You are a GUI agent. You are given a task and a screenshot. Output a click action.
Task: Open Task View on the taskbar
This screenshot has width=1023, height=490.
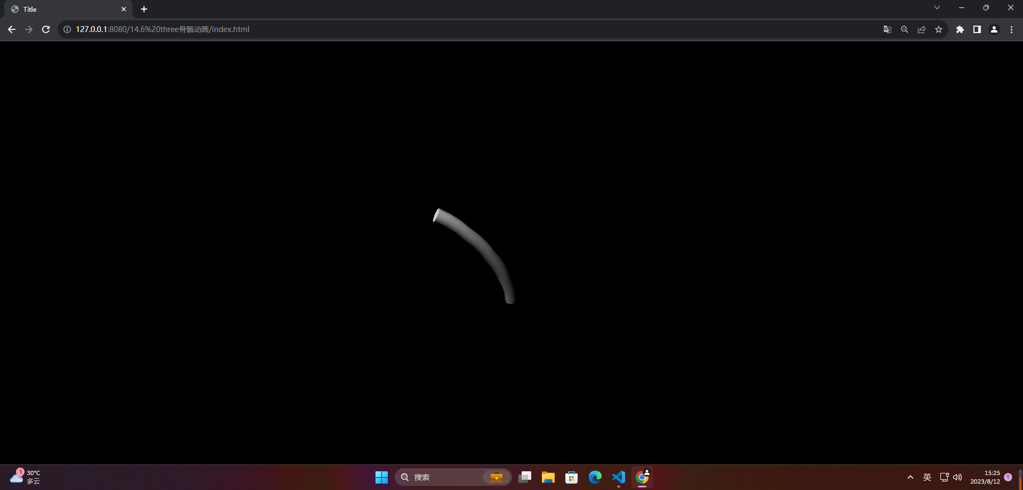525,477
